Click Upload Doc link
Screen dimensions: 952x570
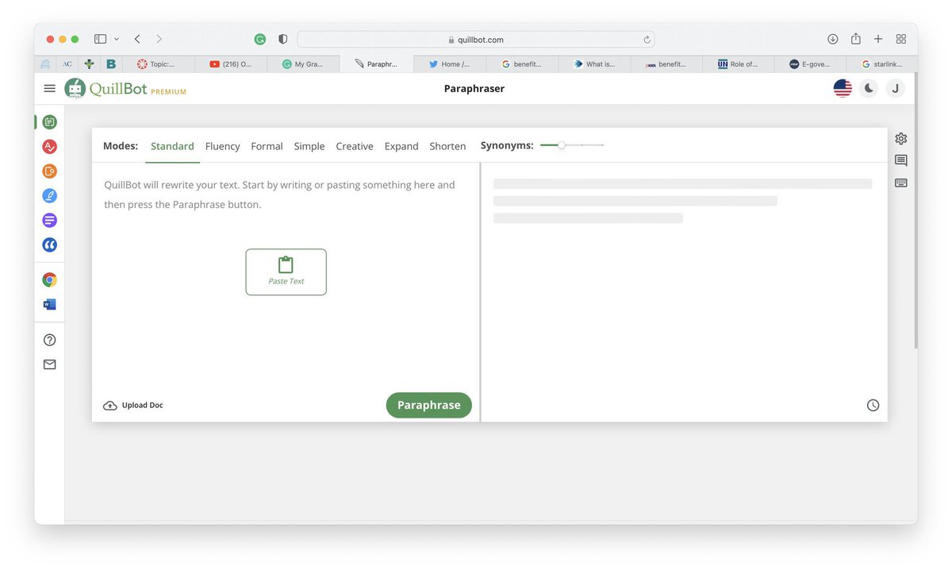click(133, 405)
